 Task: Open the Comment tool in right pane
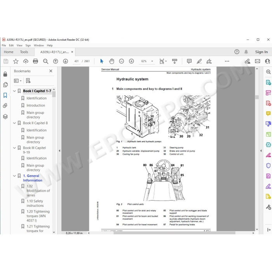coord(268,113)
